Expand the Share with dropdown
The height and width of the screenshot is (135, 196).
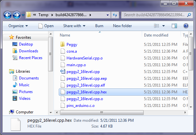pos(74,26)
